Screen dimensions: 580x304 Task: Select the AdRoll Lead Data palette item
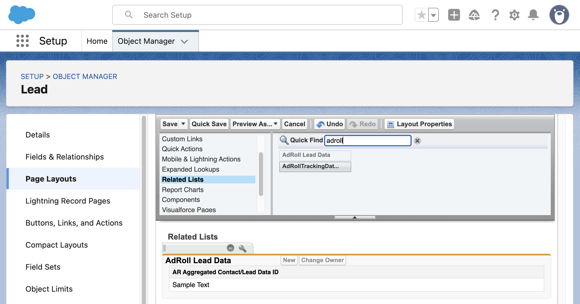[x=315, y=155]
